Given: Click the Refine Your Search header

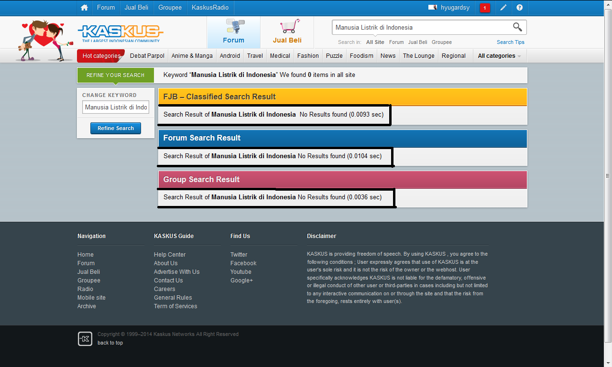Looking at the screenshot, I should coord(116,75).
